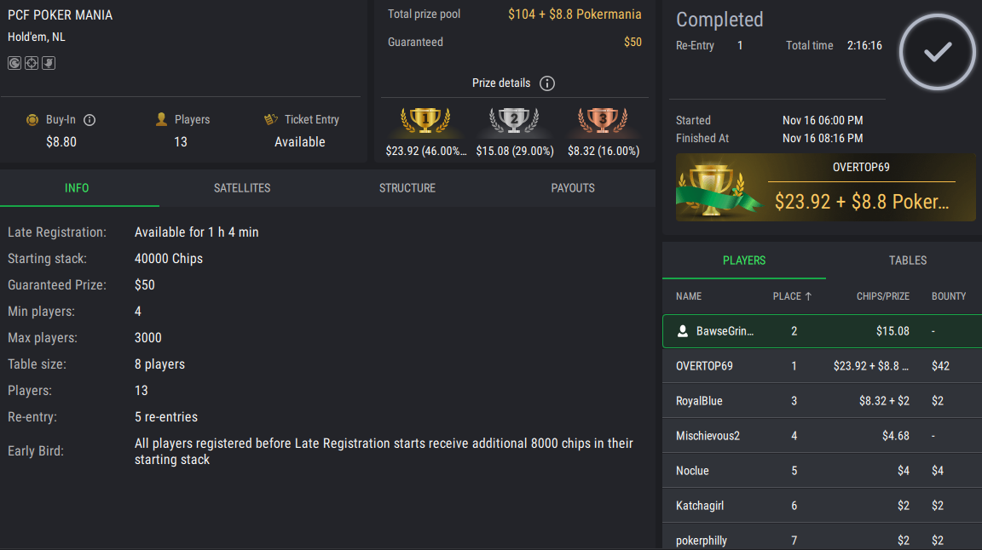Sort players by the Place column
This screenshot has height=550, width=982.
(792, 296)
